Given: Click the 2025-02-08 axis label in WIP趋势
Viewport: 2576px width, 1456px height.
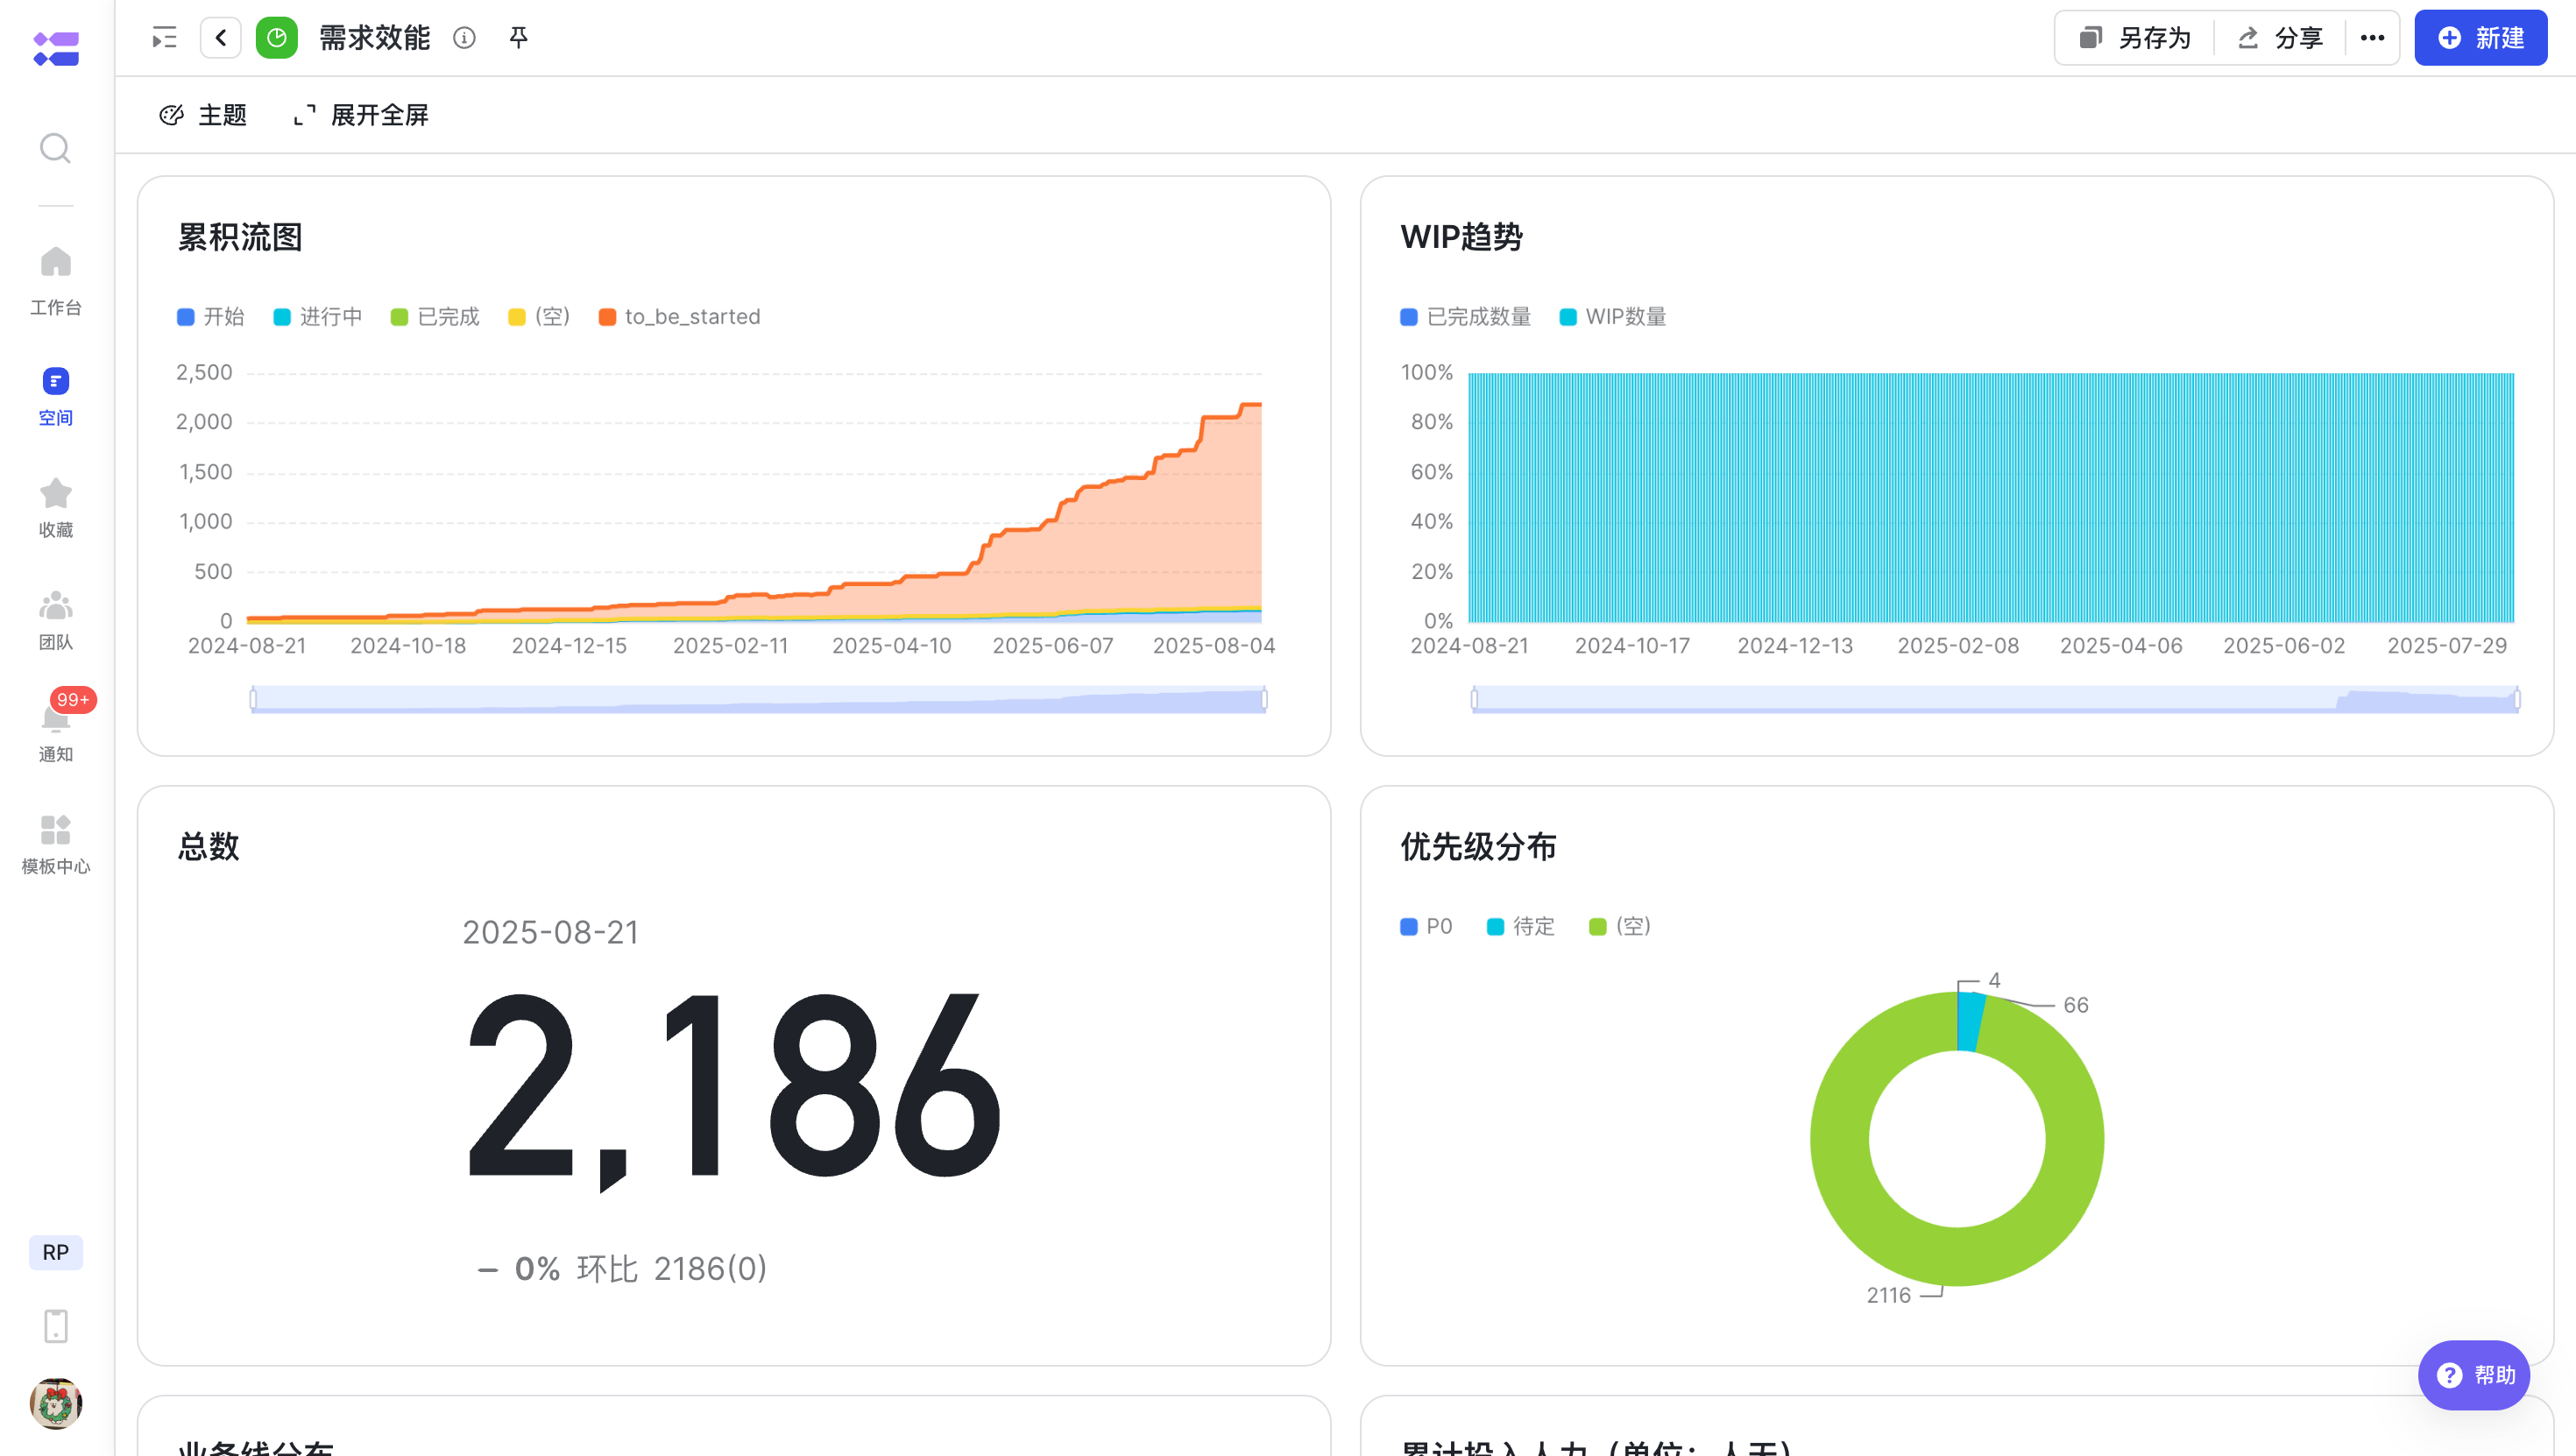Looking at the screenshot, I should coord(1958,646).
